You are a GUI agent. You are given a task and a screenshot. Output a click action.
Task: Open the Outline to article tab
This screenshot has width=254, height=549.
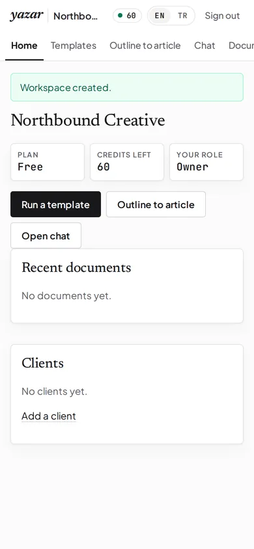click(x=145, y=46)
